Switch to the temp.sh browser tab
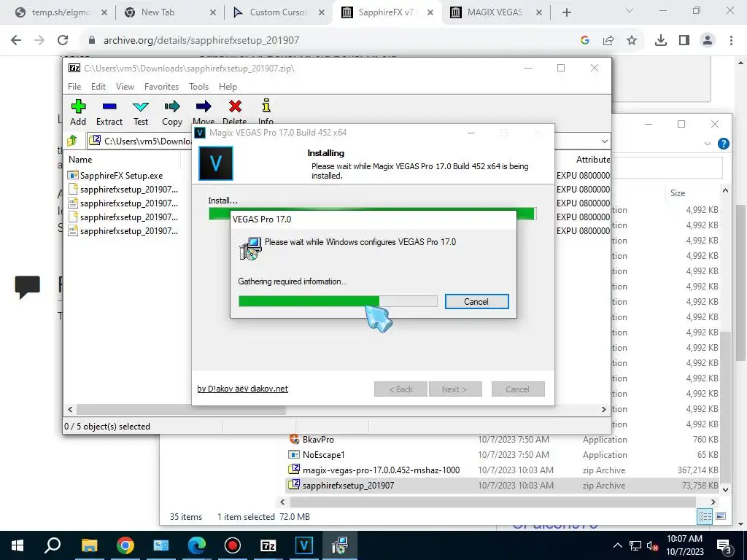This screenshot has height=560, width=747. pos(60,12)
